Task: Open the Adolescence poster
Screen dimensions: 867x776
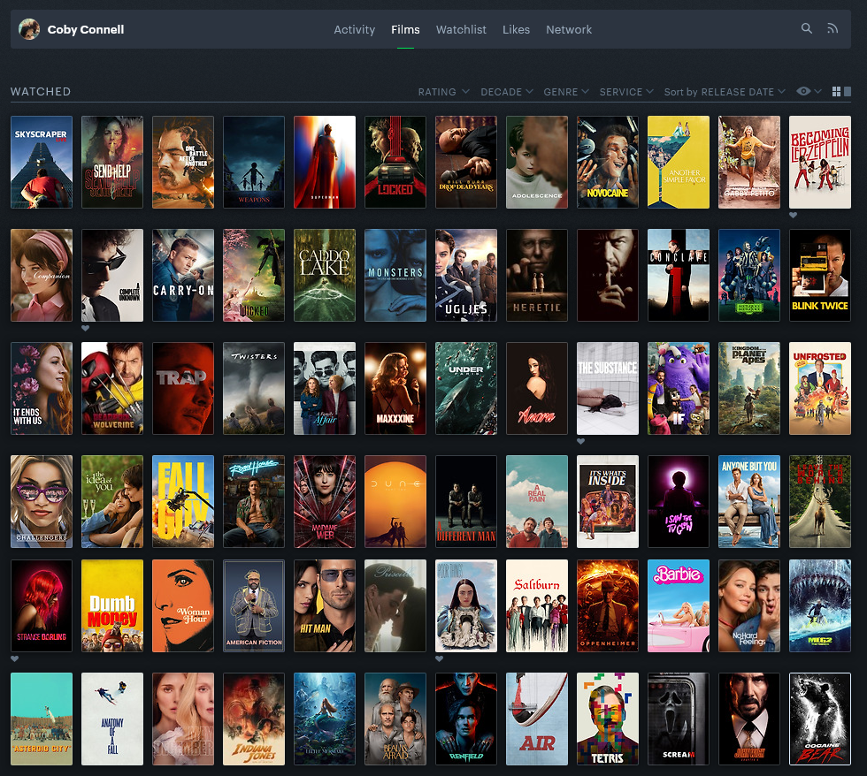Action: [537, 162]
